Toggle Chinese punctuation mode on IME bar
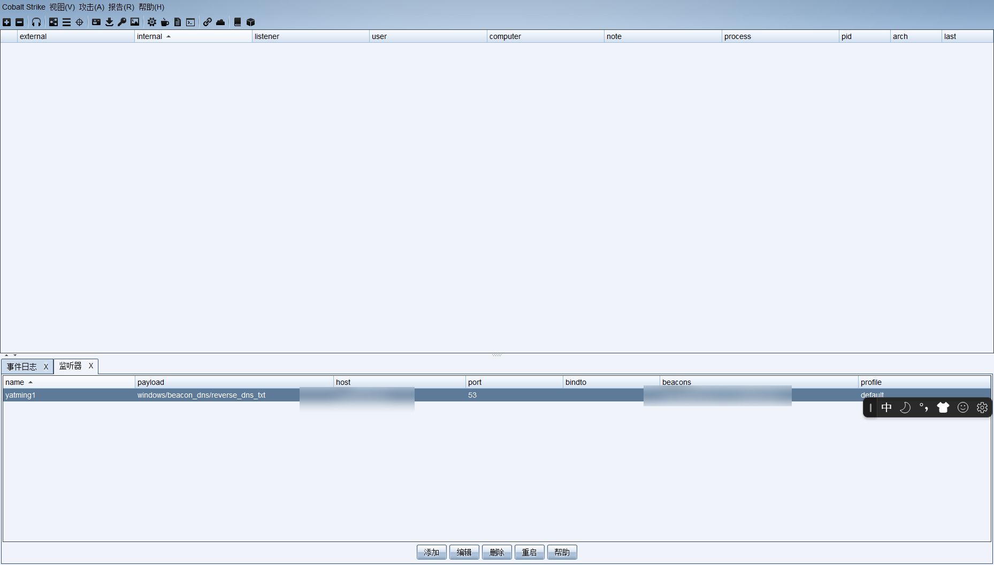 click(924, 407)
